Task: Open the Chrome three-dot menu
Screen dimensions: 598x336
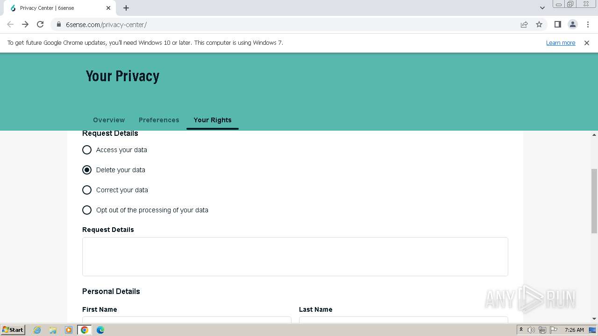Action: [587, 24]
